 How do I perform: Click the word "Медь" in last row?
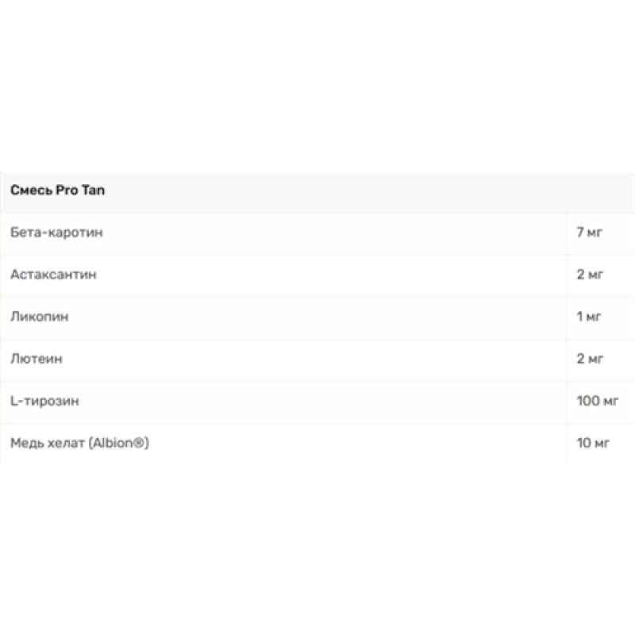tap(25, 443)
